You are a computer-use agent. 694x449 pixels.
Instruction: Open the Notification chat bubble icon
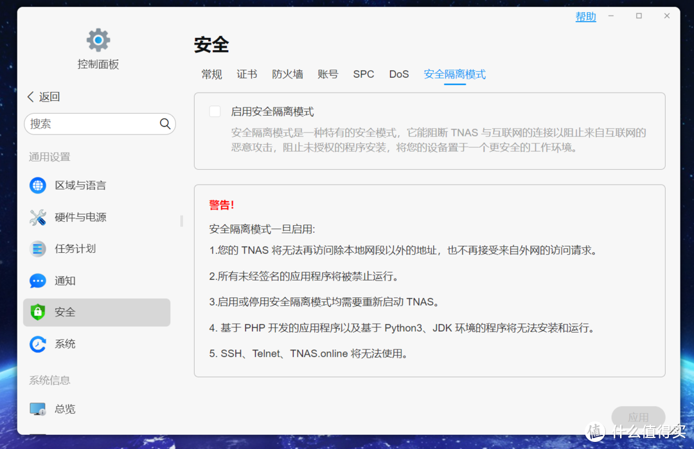coord(38,281)
